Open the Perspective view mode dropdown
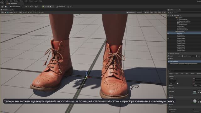201x113 pixels. tap(131, 13)
